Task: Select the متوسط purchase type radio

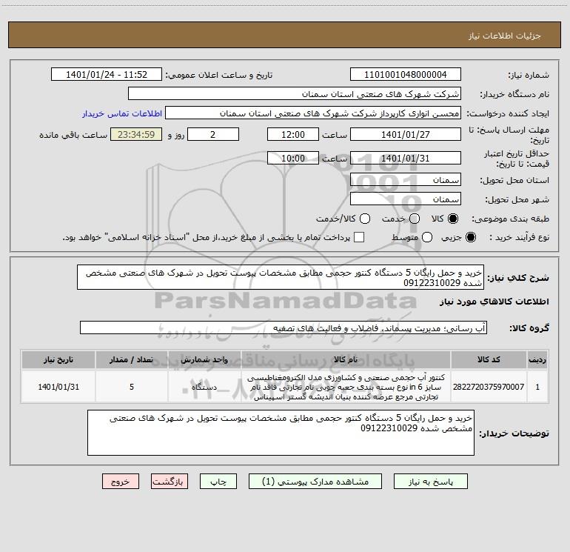Action: [x=427, y=237]
